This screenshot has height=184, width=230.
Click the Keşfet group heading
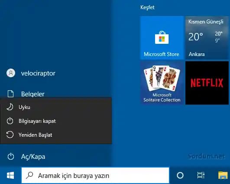click(x=147, y=7)
